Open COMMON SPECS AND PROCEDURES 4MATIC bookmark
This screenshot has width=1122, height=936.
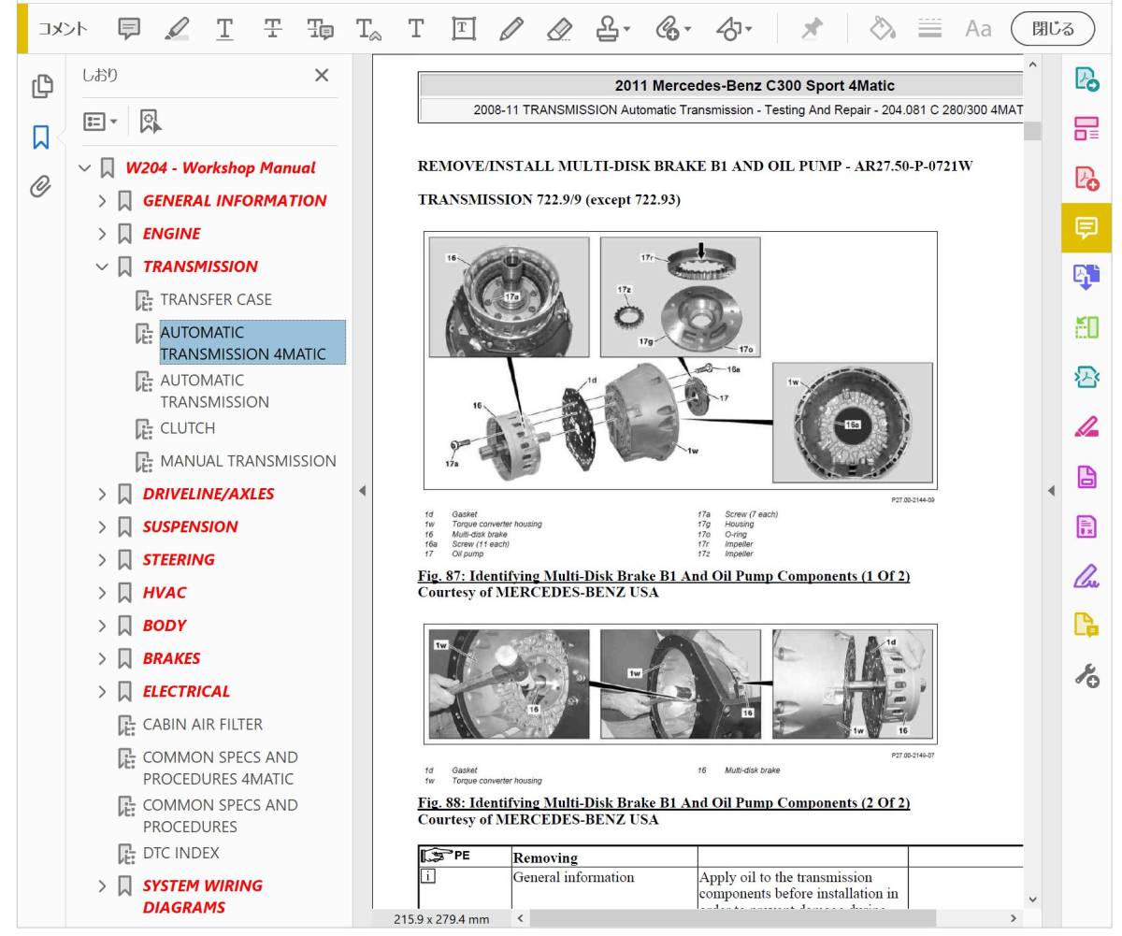(220, 768)
